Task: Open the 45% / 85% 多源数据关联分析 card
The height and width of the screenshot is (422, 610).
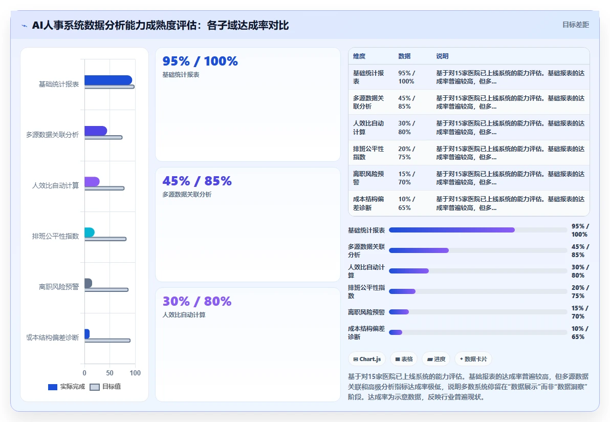Action: [x=248, y=225]
